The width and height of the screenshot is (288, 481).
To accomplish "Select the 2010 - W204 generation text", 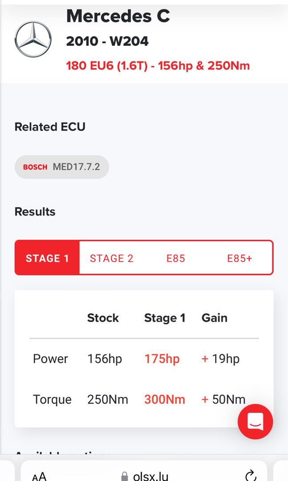I will click(107, 41).
